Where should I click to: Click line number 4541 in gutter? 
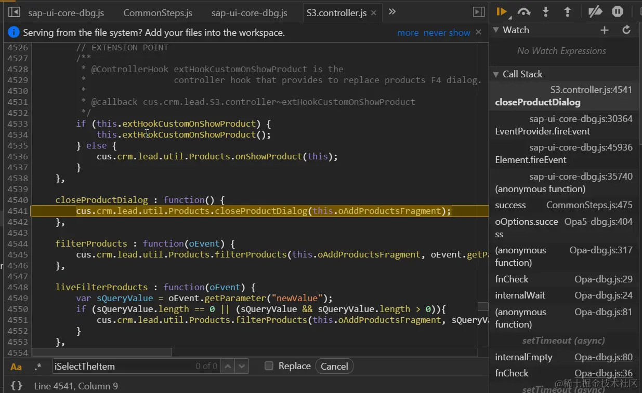point(18,211)
